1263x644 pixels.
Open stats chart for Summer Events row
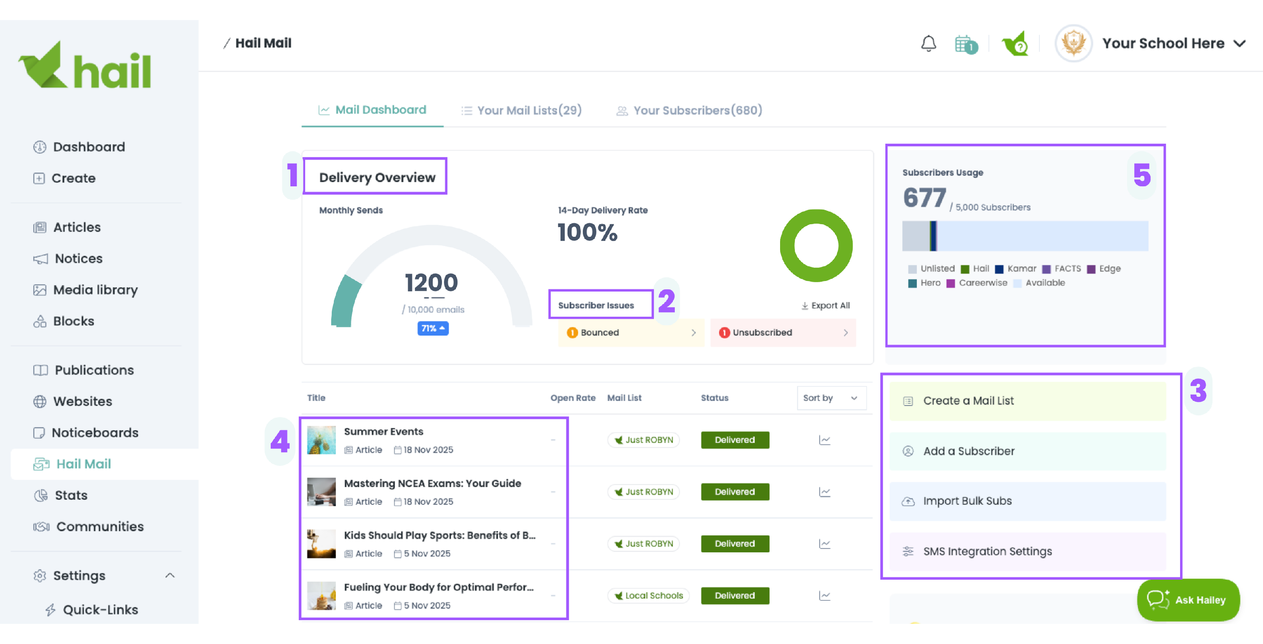(x=824, y=440)
